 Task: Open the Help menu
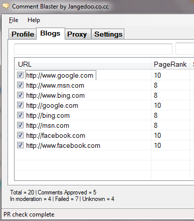tap(34, 20)
